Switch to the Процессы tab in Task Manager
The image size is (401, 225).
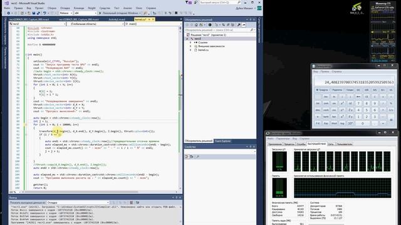[289, 144]
